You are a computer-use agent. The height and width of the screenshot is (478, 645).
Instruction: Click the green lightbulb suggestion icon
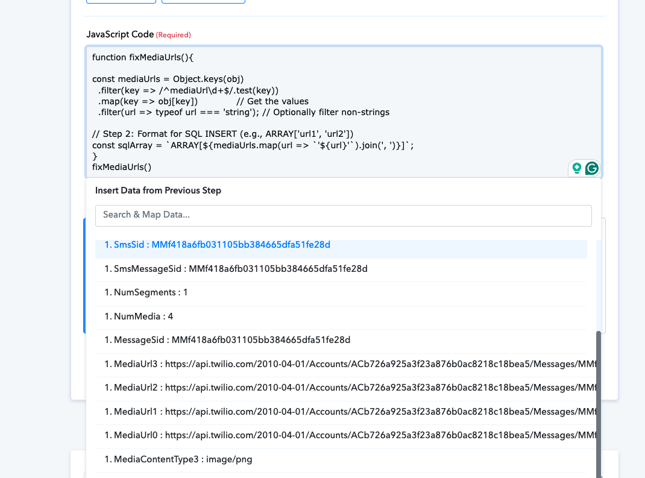tap(577, 168)
